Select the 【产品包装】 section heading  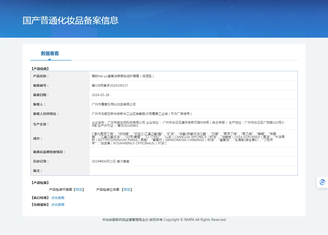point(40,183)
